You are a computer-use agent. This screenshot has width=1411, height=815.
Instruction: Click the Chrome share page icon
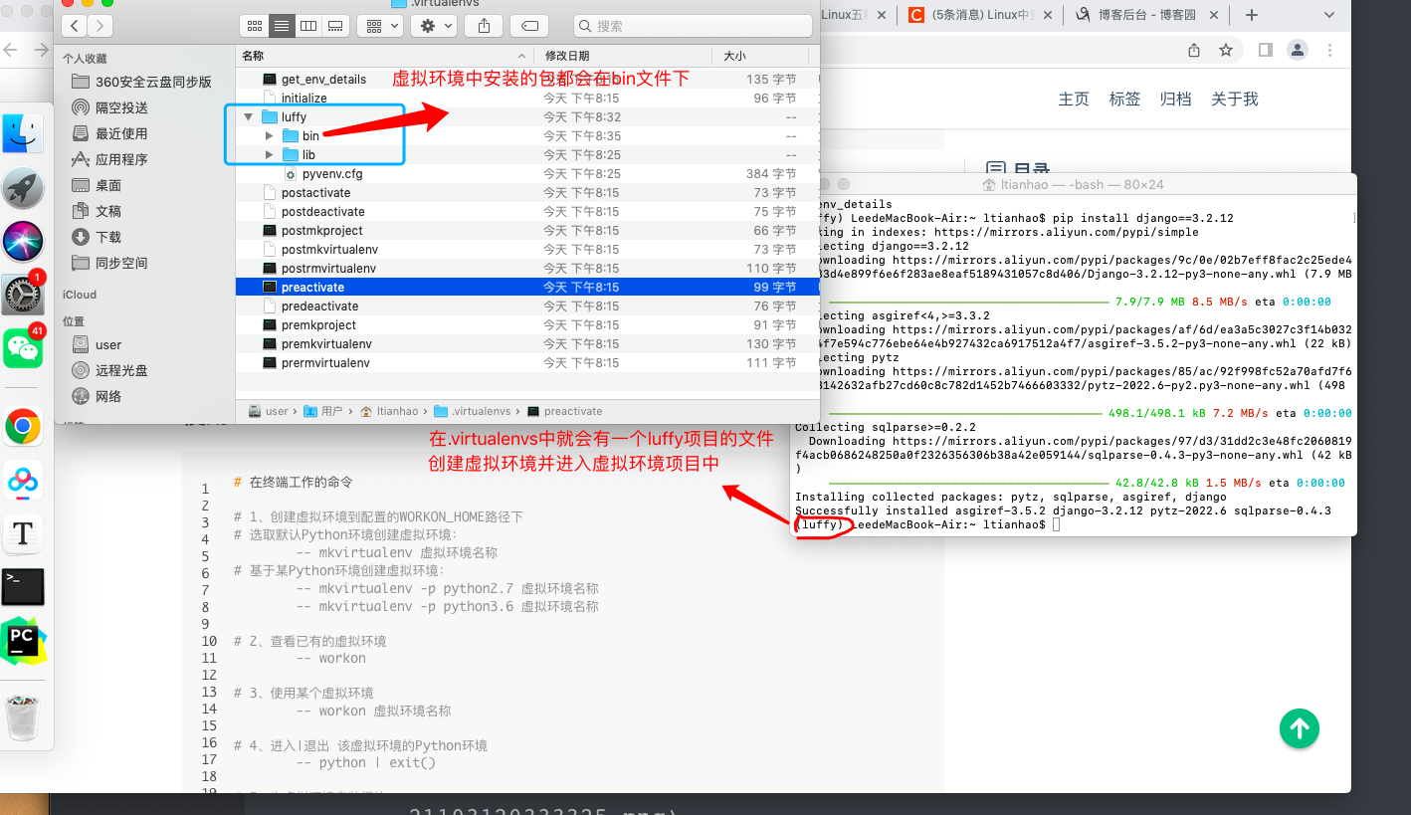coord(1194,50)
